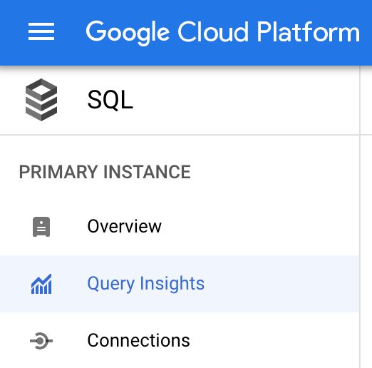Viewport: 372px width, 368px height.
Task: Click the SQL stacked database icon
Action: point(41,100)
